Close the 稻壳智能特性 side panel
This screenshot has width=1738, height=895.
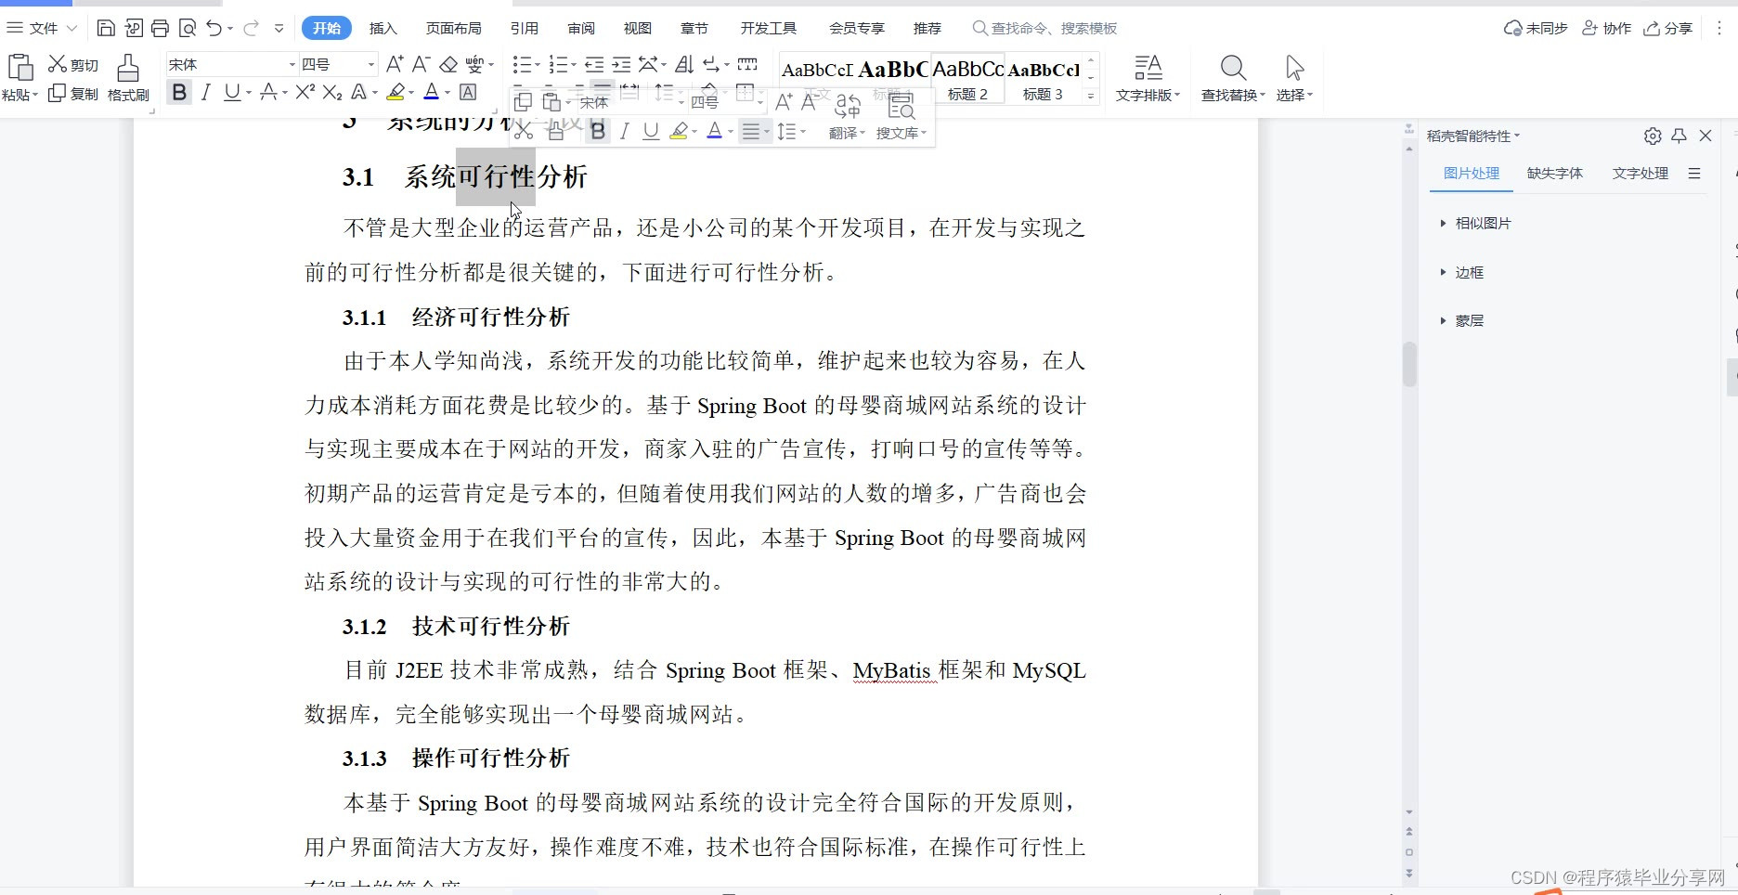[1706, 136]
